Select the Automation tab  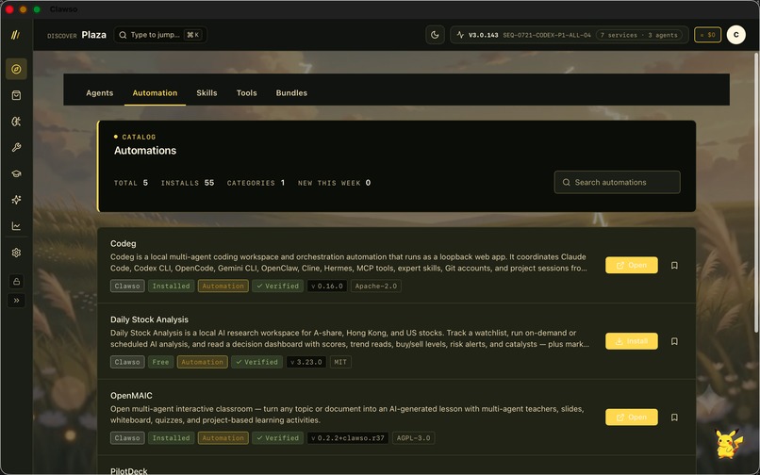155,93
